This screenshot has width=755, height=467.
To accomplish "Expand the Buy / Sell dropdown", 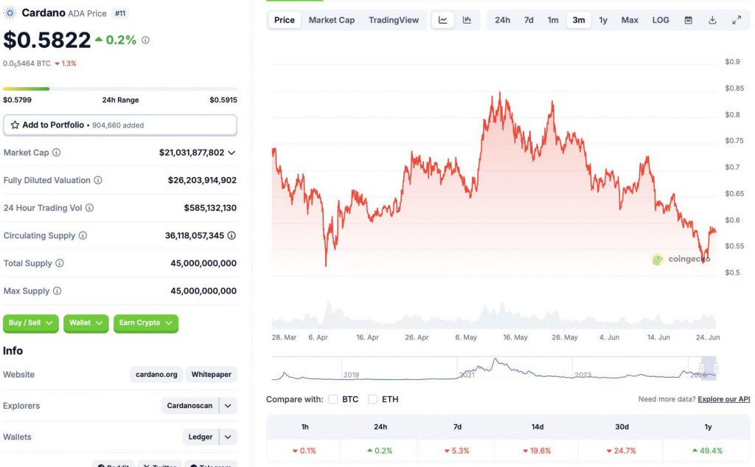I will (30, 323).
